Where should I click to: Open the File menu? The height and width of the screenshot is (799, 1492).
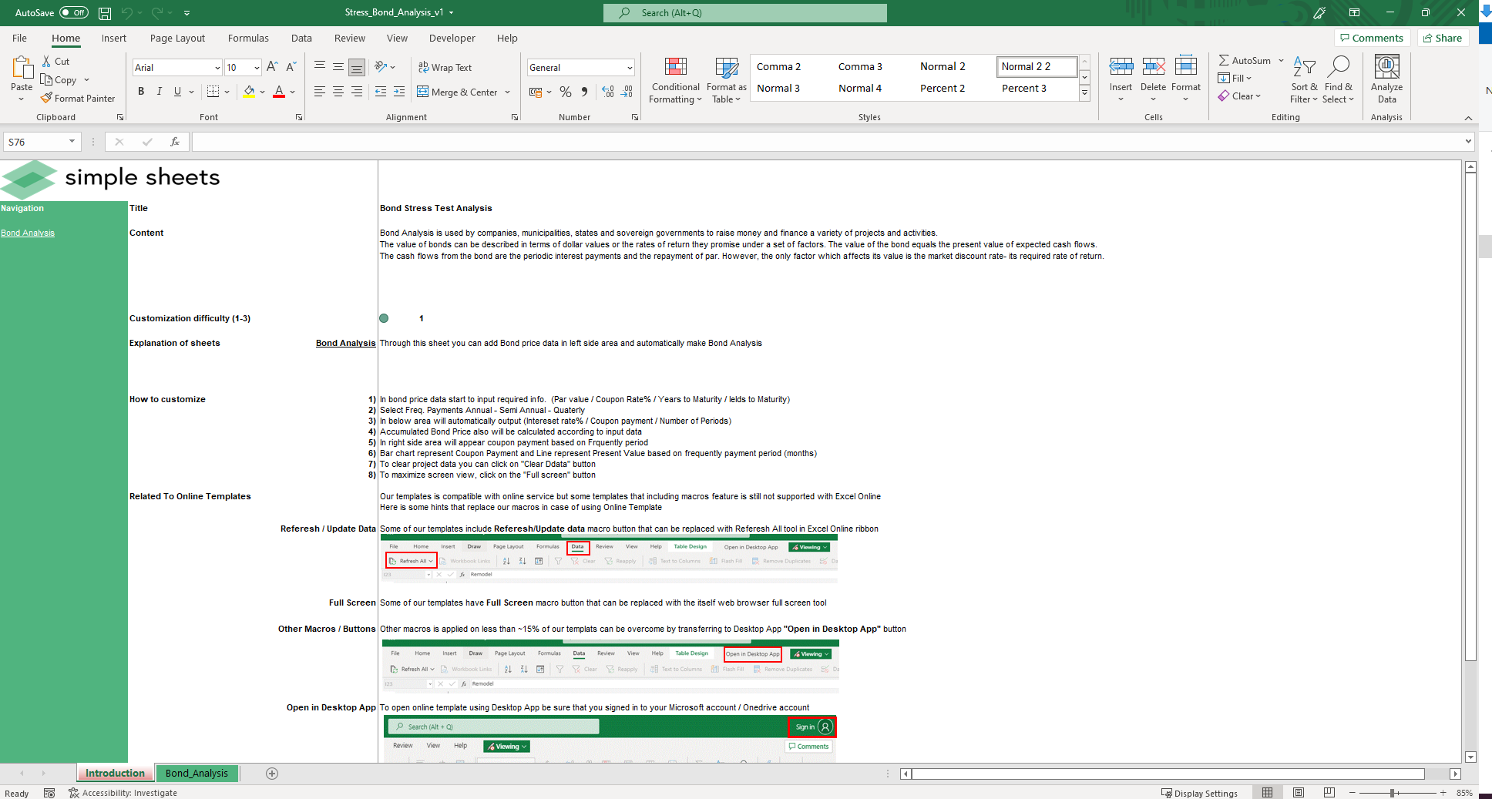(20, 38)
